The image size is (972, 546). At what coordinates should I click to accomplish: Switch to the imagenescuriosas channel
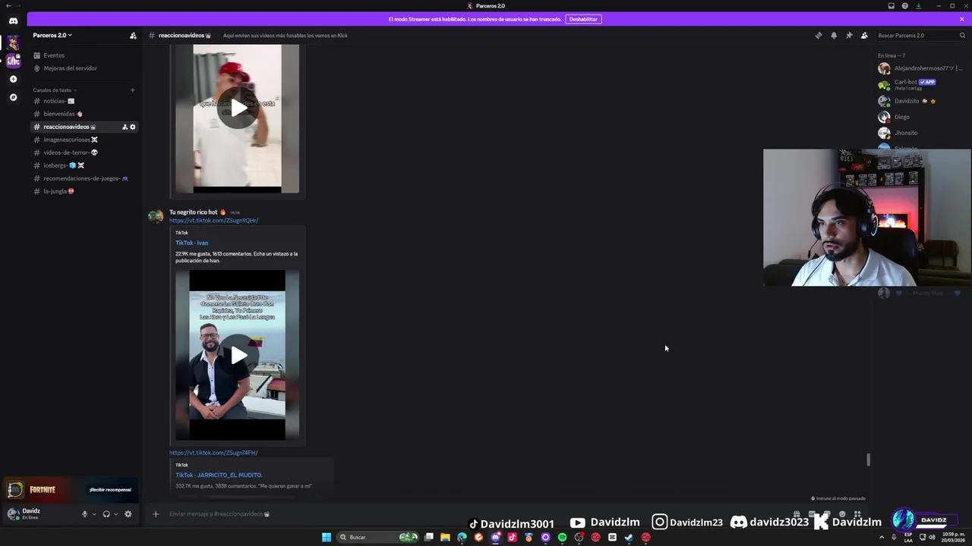tap(85, 140)
